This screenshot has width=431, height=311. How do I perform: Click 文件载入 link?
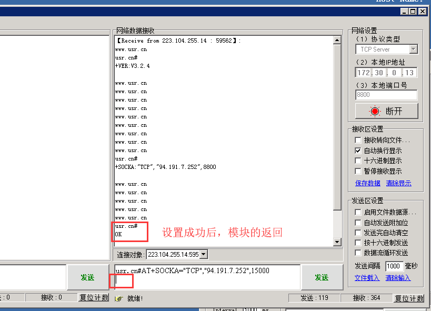tap(367, 278)
